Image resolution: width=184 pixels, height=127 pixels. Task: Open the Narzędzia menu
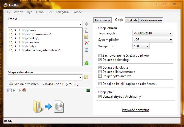click(62, 12)
